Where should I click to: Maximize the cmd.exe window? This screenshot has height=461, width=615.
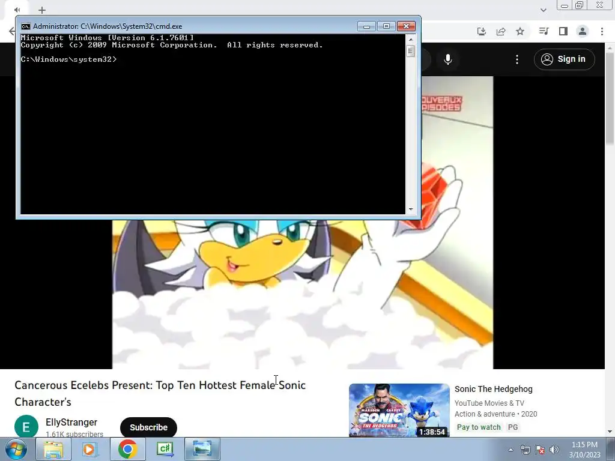[x=386, y=26]
